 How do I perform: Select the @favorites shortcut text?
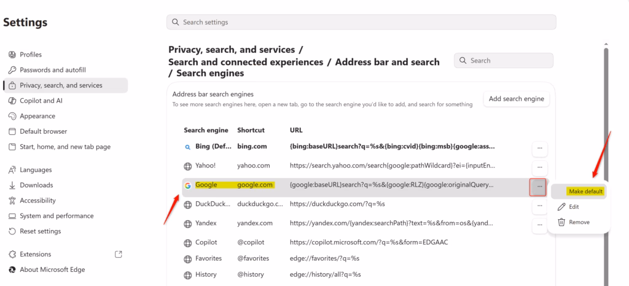[253, 258]
